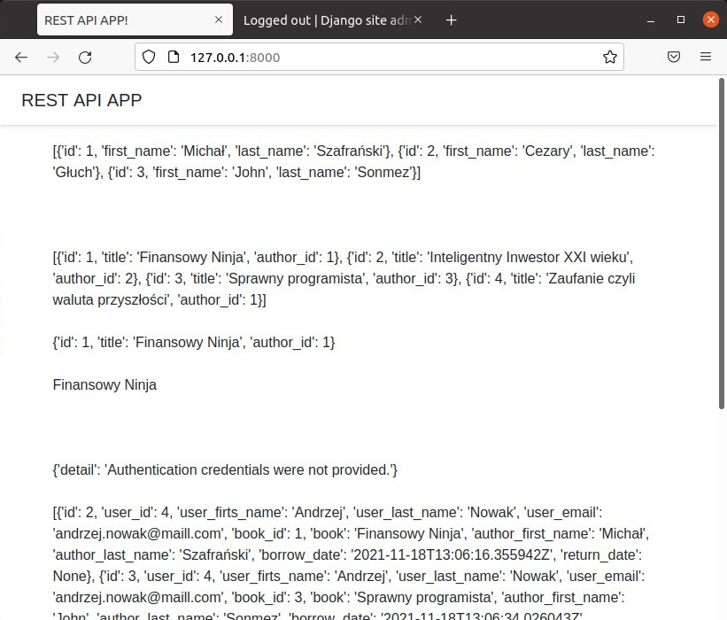The width and height of the screenshot is (727, 620).
Task: Show site information for 127.0.0.1
Action: (173, 57)
